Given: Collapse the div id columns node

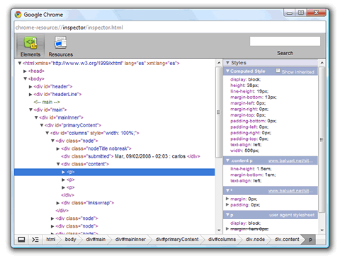Looking at the screenshot, I should tap(47, 133).
